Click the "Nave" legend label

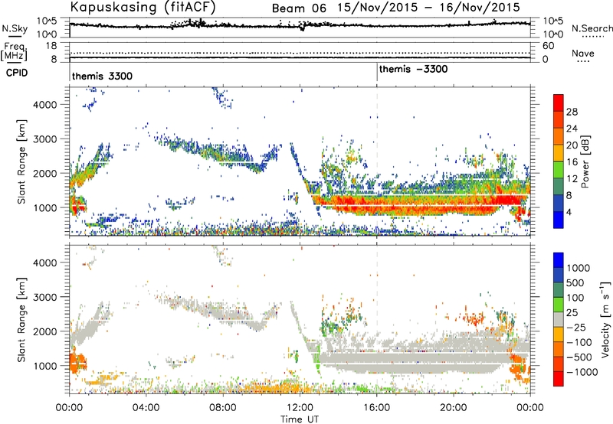pyautogui.click(x=583, y=53)
